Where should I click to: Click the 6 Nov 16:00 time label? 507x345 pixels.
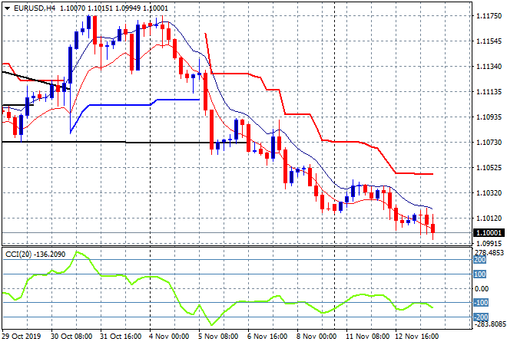(267, 337)
